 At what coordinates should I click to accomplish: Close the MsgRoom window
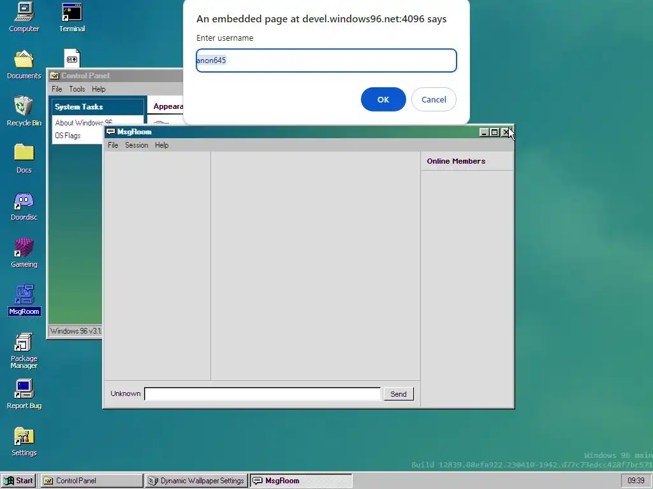point(505,132)
